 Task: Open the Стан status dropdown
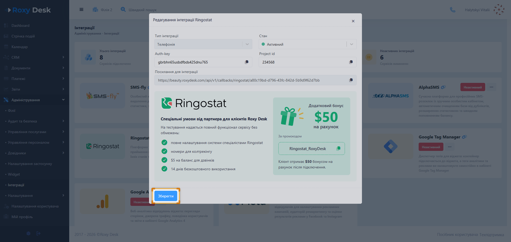click(x=308, y=44)
